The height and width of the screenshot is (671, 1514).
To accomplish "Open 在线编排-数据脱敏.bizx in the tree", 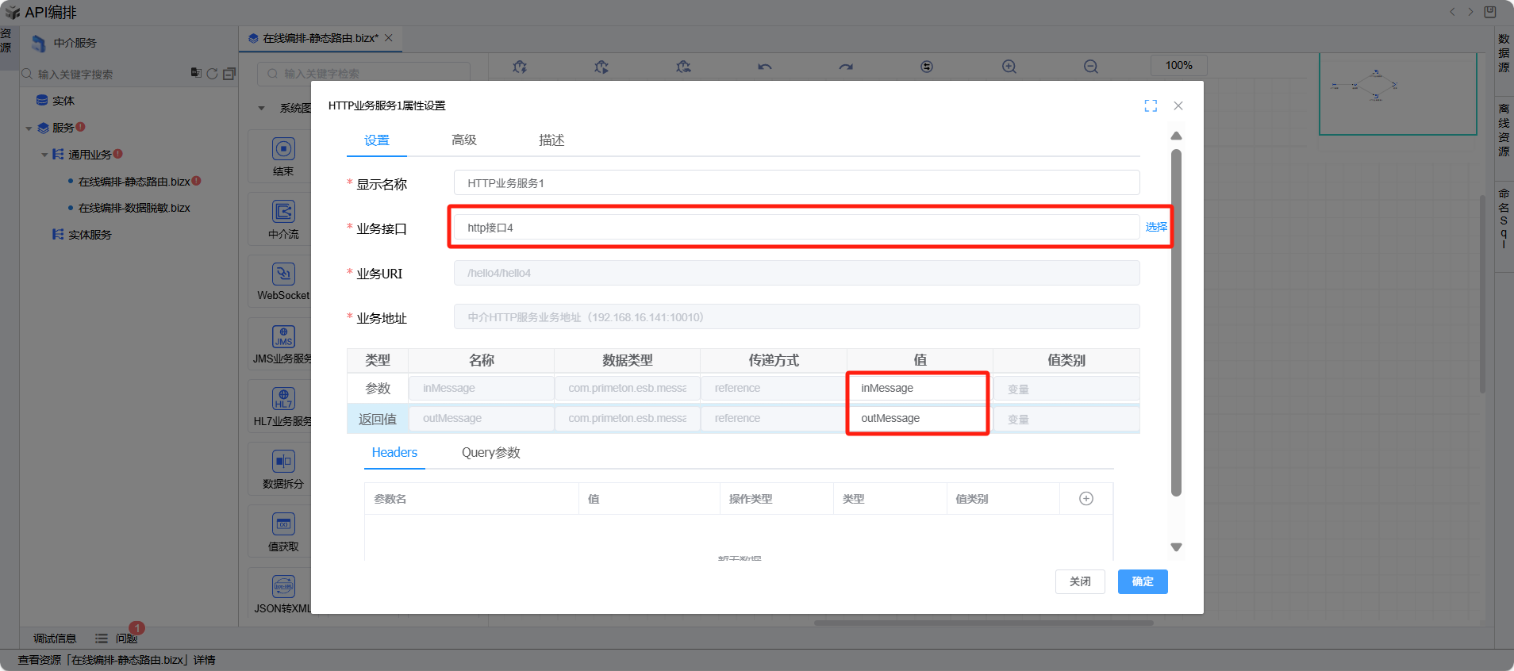I will [x=134, y=208].
